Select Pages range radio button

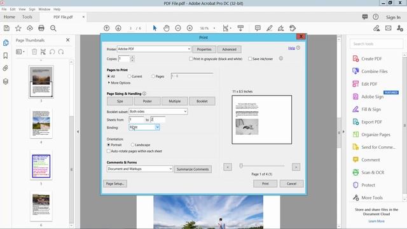click(x=153, y=76)
